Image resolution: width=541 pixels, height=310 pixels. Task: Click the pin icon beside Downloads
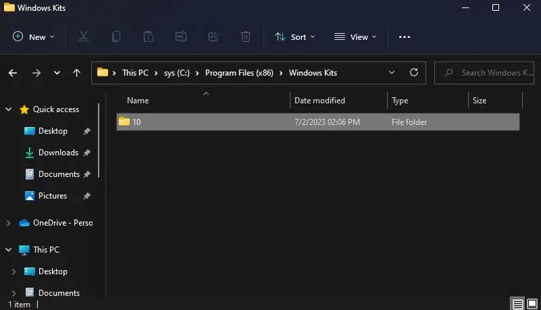(87, 153)
